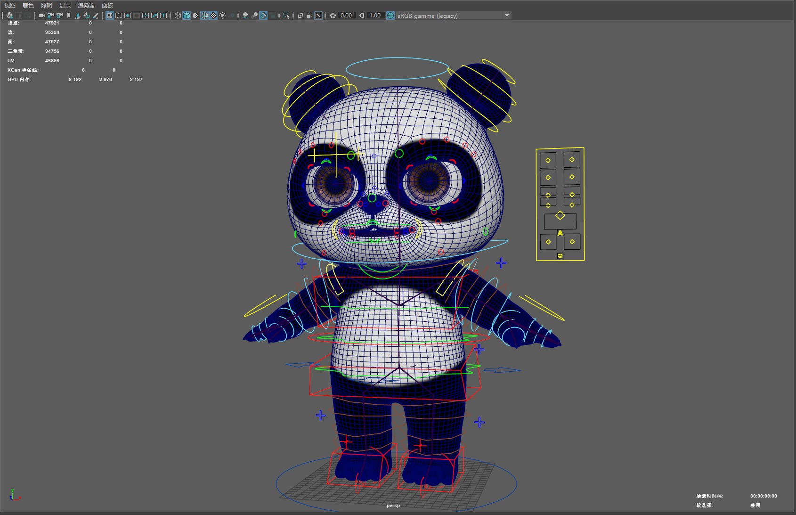Toggle wireframe on shaded
This screenshot has height=515, width=796.
[204, 16]
